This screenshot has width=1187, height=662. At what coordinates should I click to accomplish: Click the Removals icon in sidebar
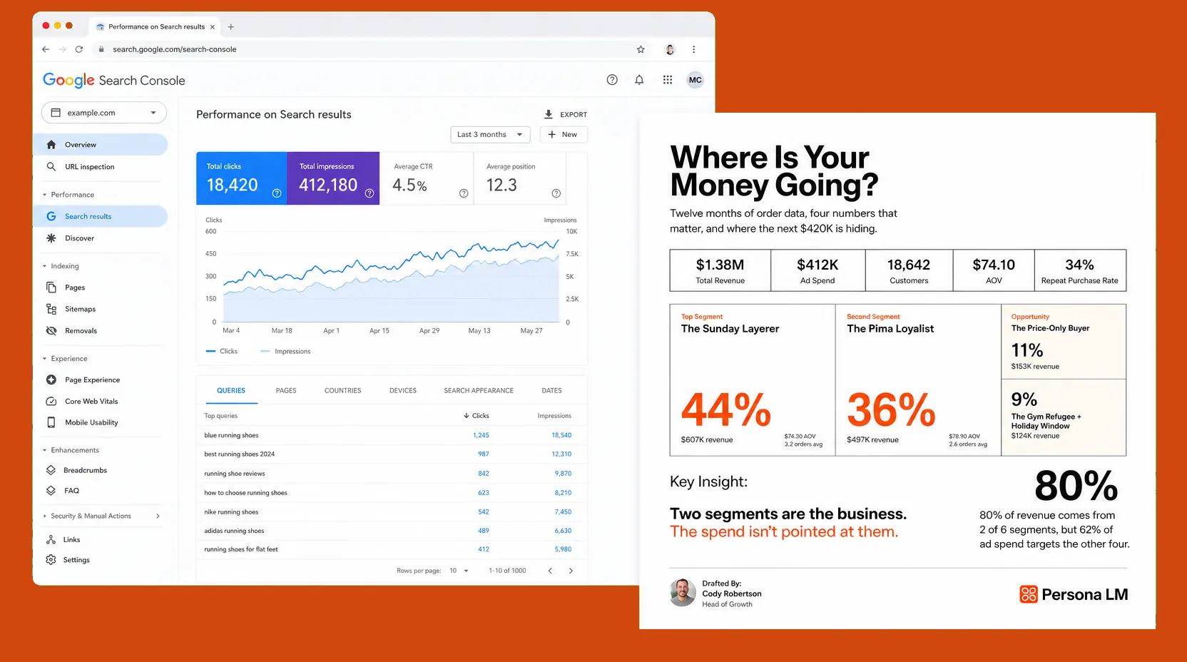tap(51, 331)
